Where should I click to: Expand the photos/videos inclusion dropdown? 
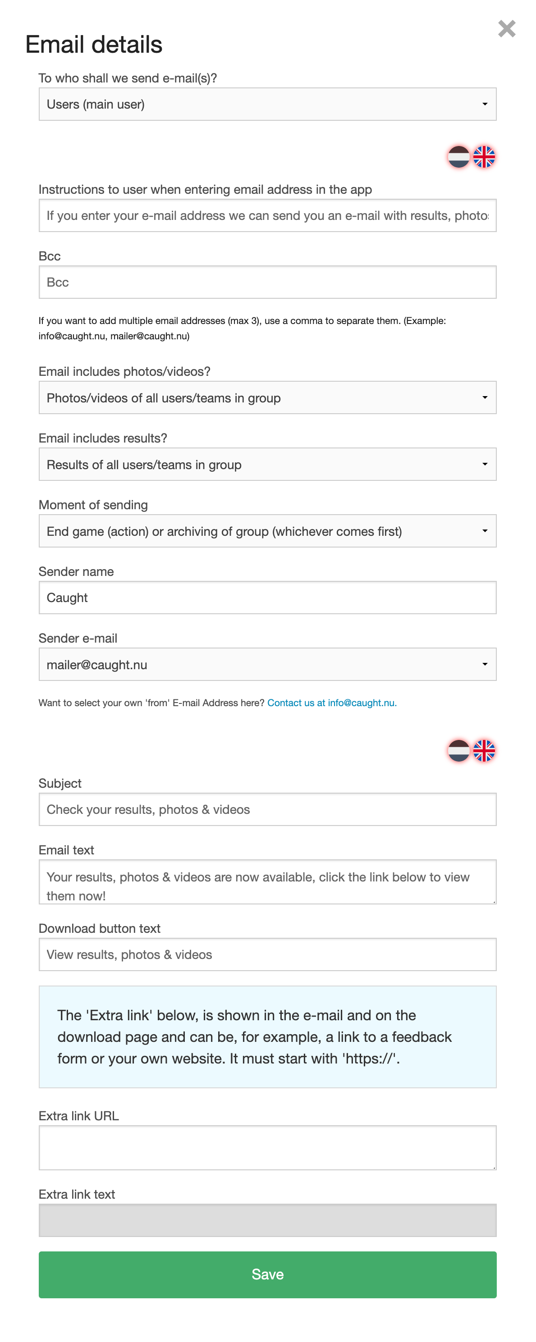[x=267, y=397]
